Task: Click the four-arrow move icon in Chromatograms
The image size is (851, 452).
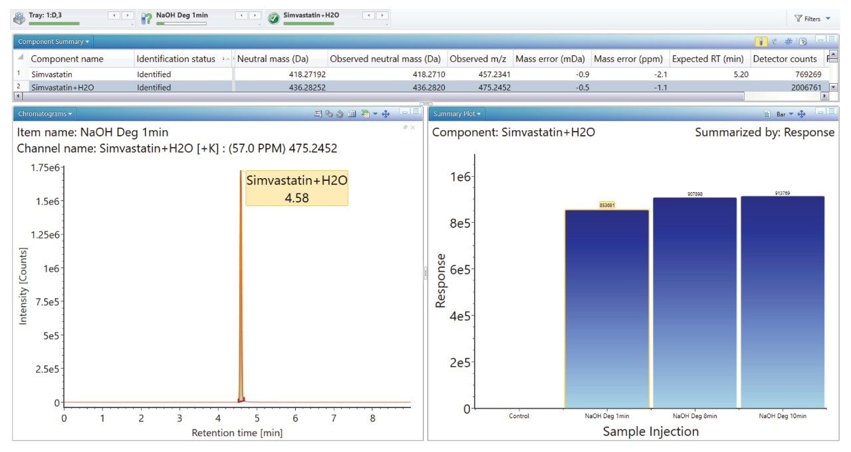Action: (386, 114)
